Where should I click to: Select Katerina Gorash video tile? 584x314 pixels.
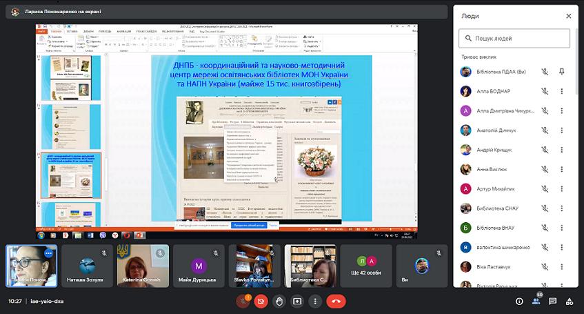click(x=143, y=266)
